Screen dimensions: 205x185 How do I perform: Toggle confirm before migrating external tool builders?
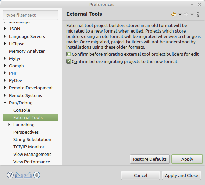click(69, 54)
